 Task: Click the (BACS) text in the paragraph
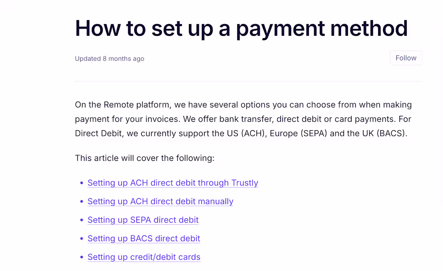(x=392, y=133)
